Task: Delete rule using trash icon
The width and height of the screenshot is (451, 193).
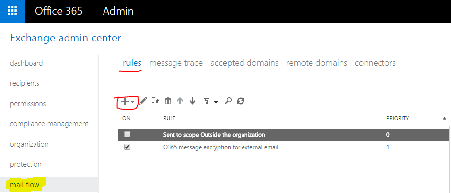Action: (168, 101)
